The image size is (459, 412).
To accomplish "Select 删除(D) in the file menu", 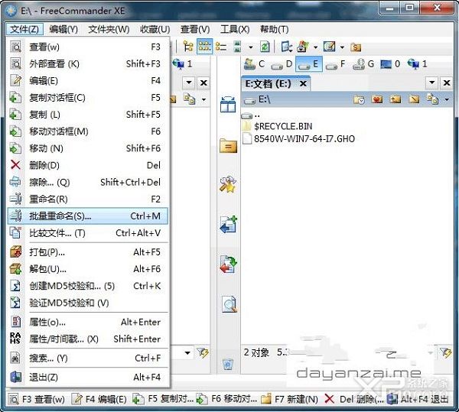I will tap(88, 166).
